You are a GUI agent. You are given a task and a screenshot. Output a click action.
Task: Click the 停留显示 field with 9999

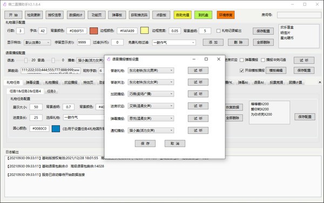pos(84,42)
